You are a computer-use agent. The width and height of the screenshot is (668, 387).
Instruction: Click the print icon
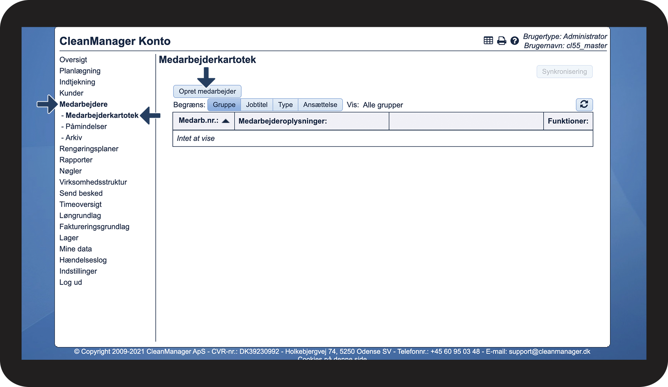point(501,40)
